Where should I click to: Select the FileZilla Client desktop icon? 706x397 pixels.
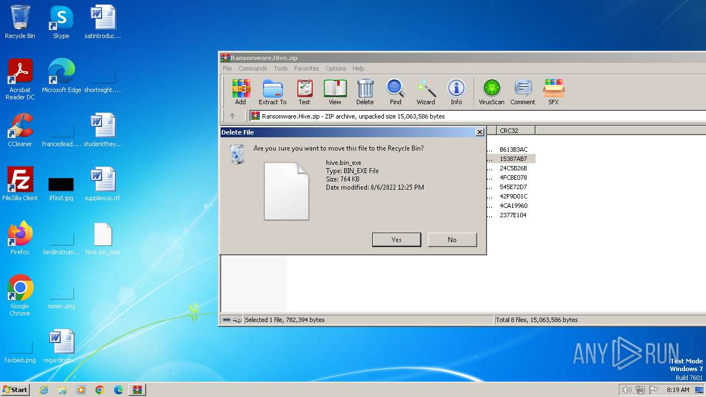point(20,184)
